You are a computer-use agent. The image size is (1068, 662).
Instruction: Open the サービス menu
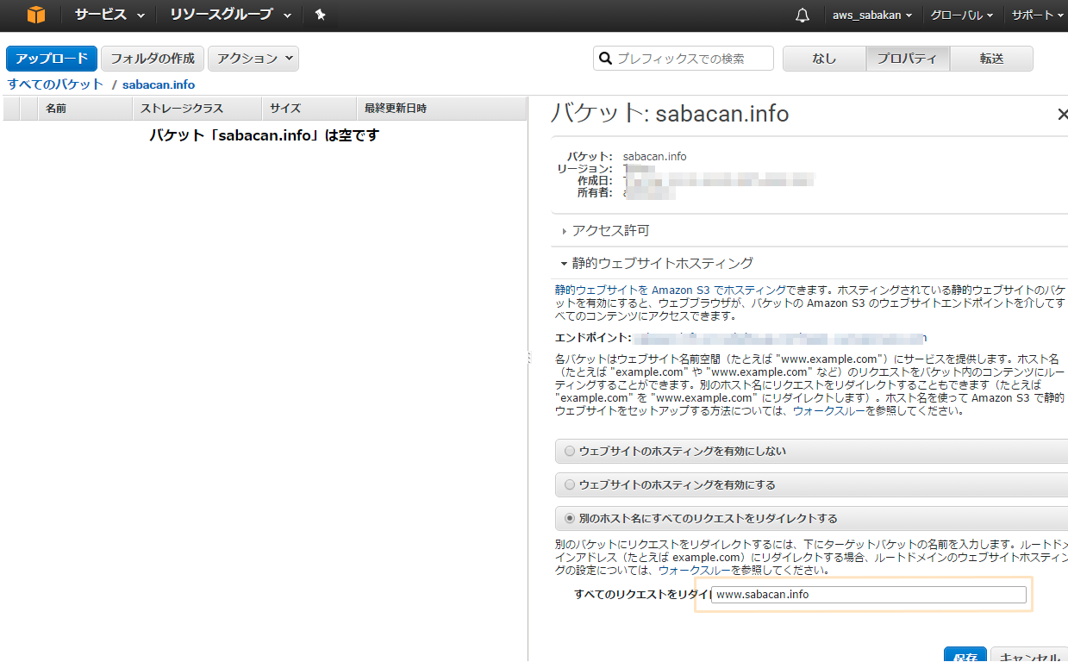[x=109, y=15]
